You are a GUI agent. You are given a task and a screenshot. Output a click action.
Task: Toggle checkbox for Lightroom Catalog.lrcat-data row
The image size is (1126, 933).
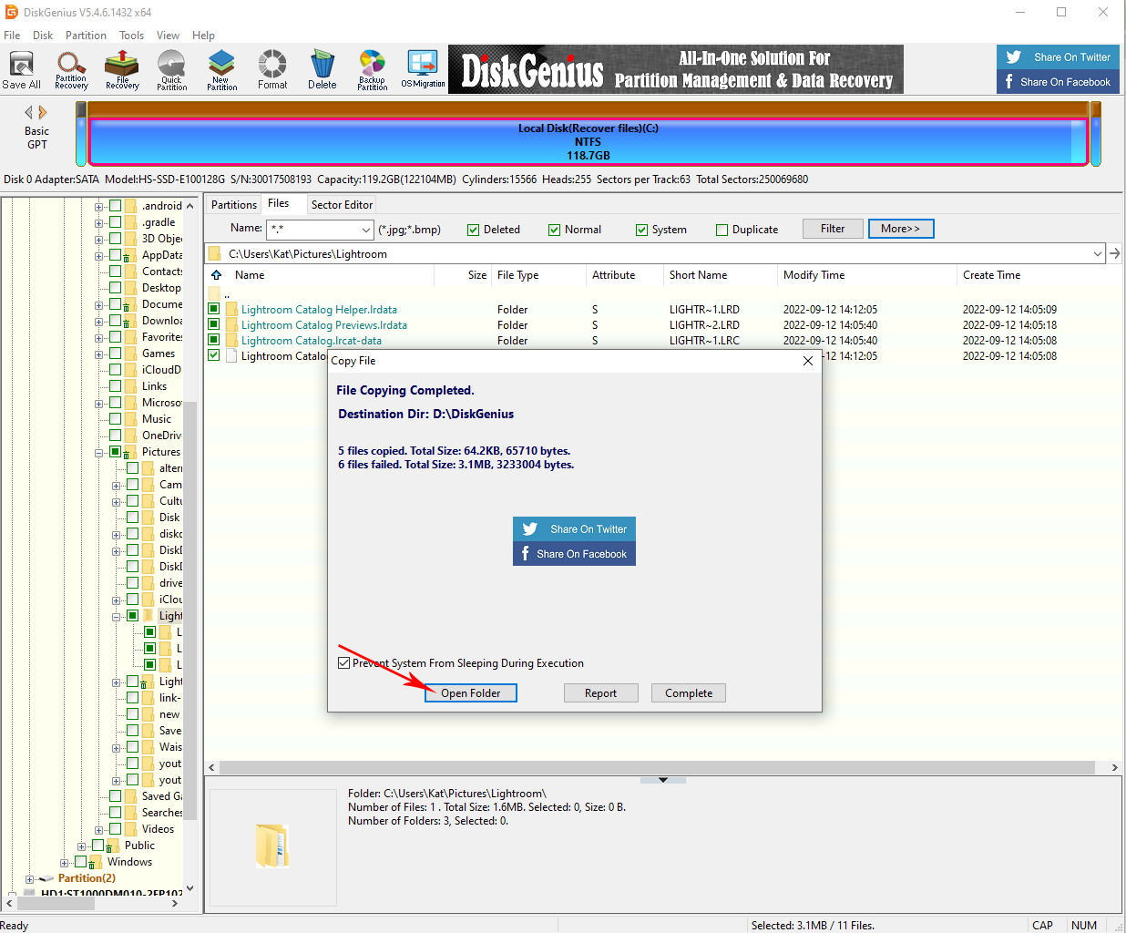tap(214, 340)
